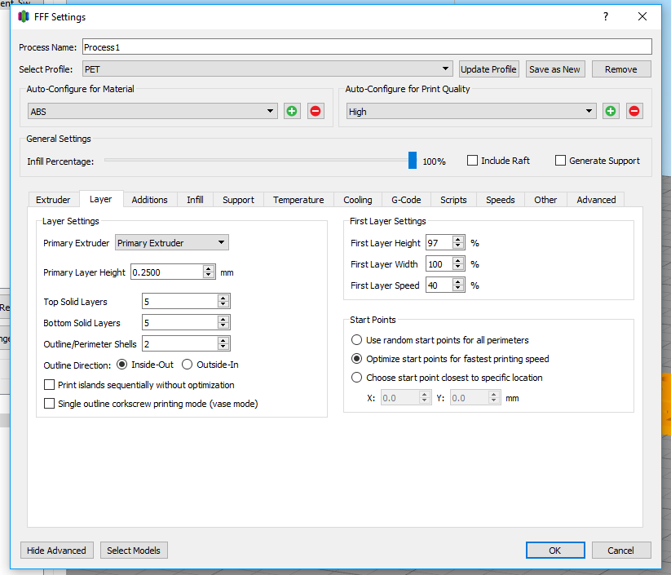This screenshot has height=575, width=671.
Task: Click the Save as New button
Action: pos(554,69)
